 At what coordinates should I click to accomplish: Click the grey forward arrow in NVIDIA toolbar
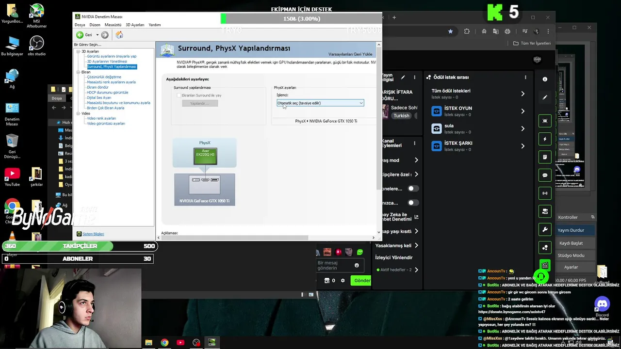105,35
